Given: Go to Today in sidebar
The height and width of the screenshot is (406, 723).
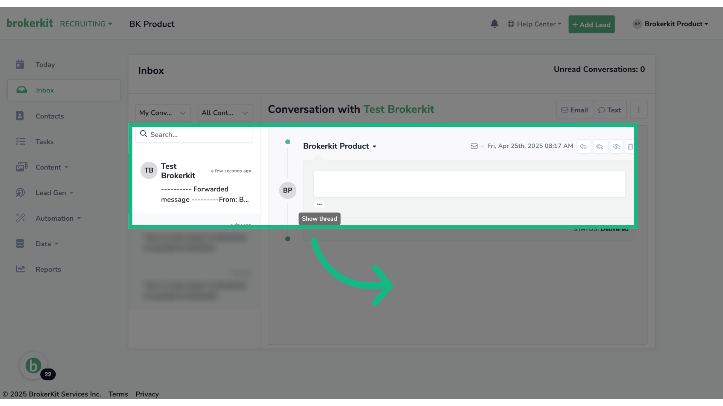Looking at the screenshot, I should 45,65.
